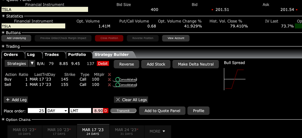Collapse the Buttons section
This screenshot has width=302, height=138.
(3, 33)
